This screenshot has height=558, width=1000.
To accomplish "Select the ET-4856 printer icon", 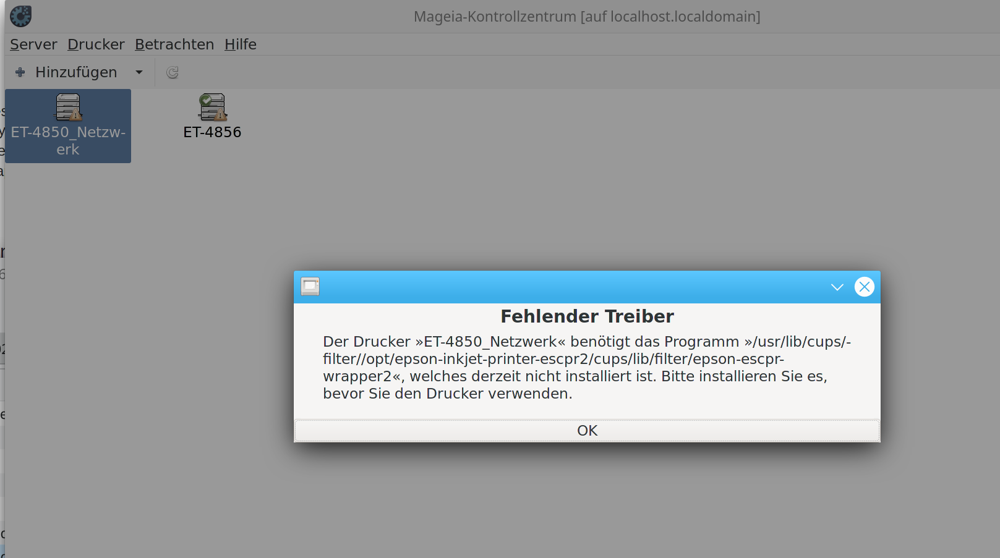I will click(212, 107).
